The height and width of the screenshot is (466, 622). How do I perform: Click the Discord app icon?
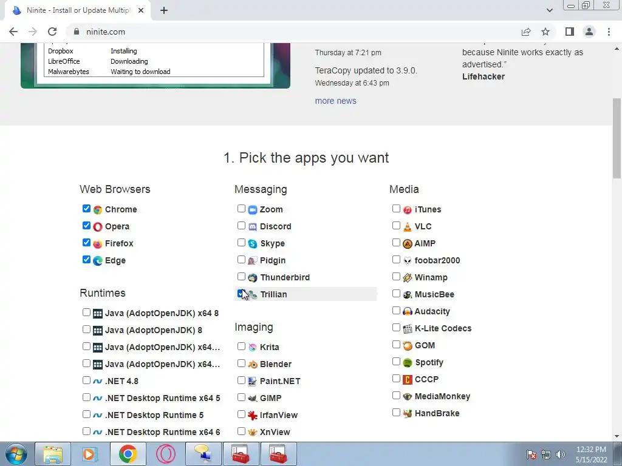point(253,227)
